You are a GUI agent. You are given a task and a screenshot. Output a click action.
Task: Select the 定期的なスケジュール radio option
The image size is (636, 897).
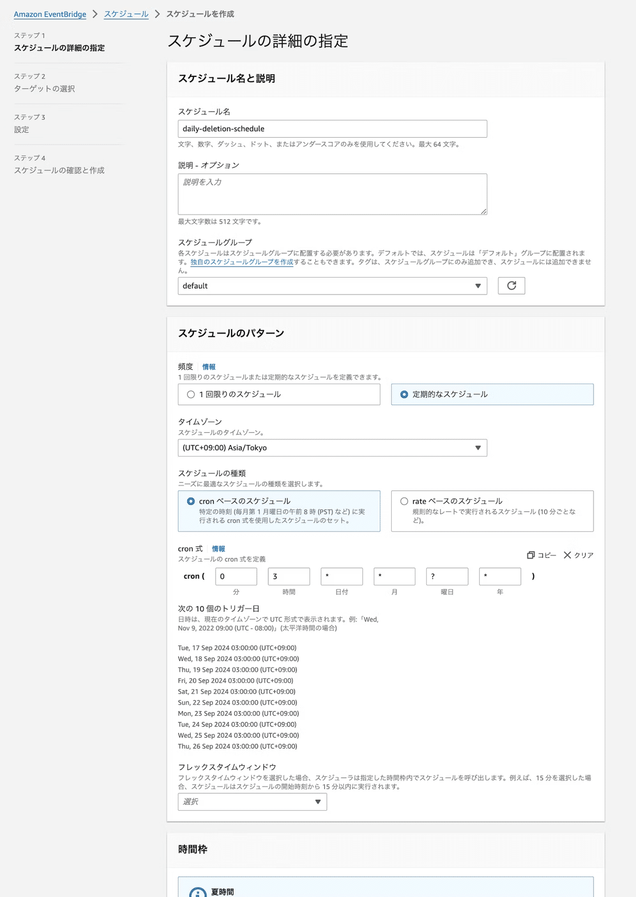point(492,394)
